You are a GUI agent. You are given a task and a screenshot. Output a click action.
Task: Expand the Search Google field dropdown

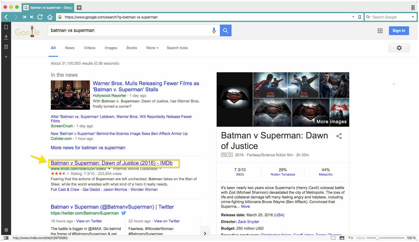[x=413, y=17]
